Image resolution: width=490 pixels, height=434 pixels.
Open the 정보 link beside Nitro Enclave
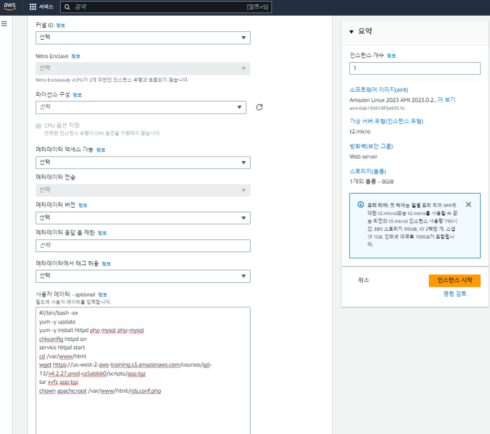coord(75,57)
